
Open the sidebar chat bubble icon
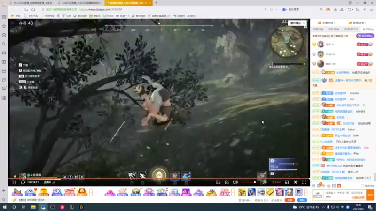pyautogui.click(x=4, y=80)
